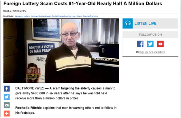Open the Facebook page under Follow Us On
181x118 pixels.
tap(140, 44)
